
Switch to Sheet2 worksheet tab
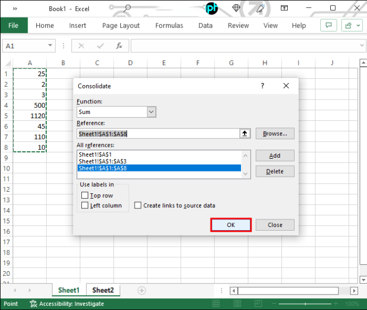103,290
